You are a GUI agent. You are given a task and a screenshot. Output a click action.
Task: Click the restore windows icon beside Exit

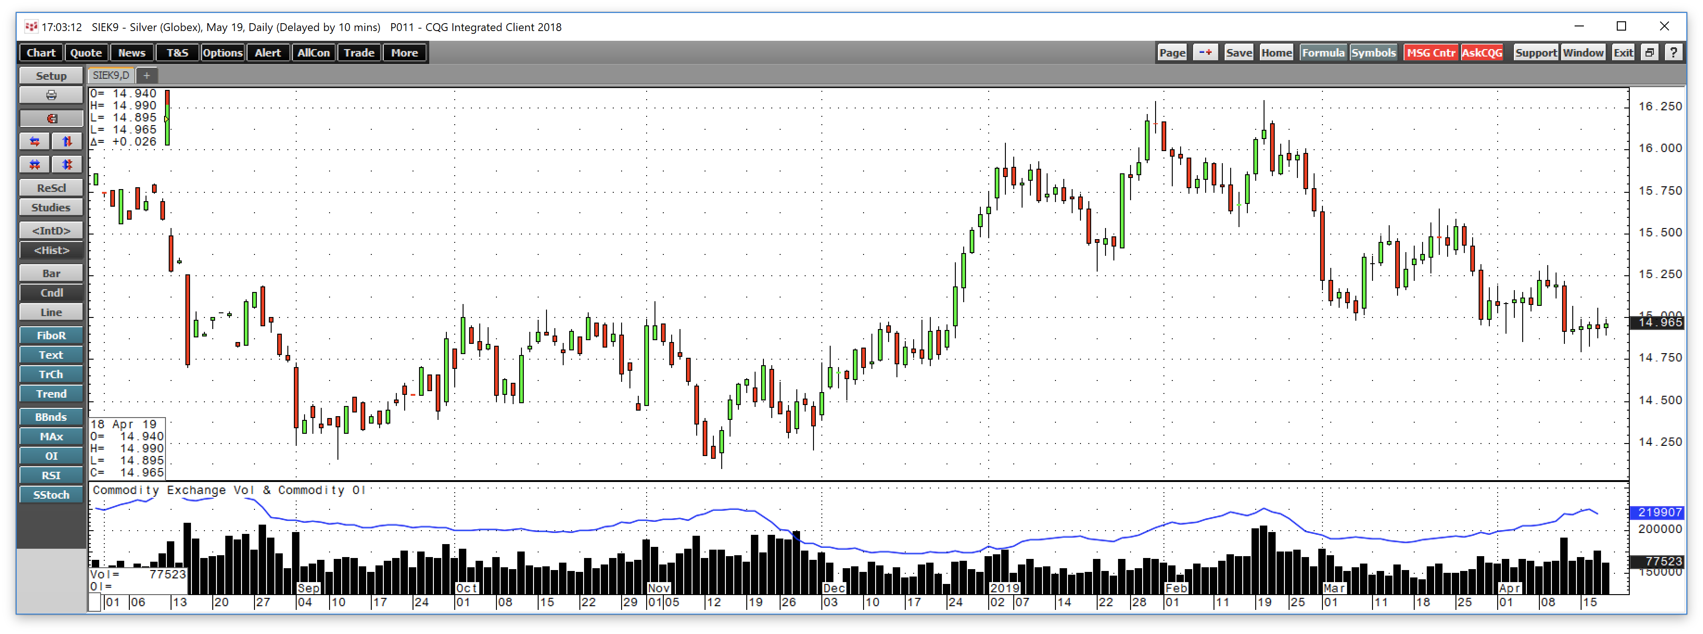[1649, 53]
